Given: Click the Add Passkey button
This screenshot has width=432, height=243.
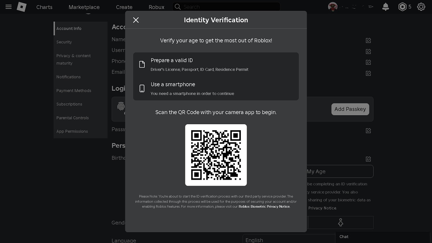Looking at the screenshot, I should pos(350,109).
